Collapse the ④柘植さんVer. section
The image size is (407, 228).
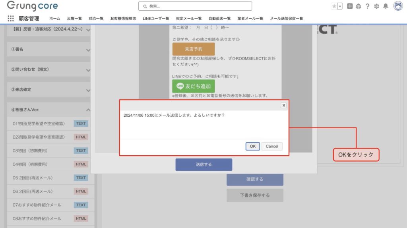click(x=88, y=110)
